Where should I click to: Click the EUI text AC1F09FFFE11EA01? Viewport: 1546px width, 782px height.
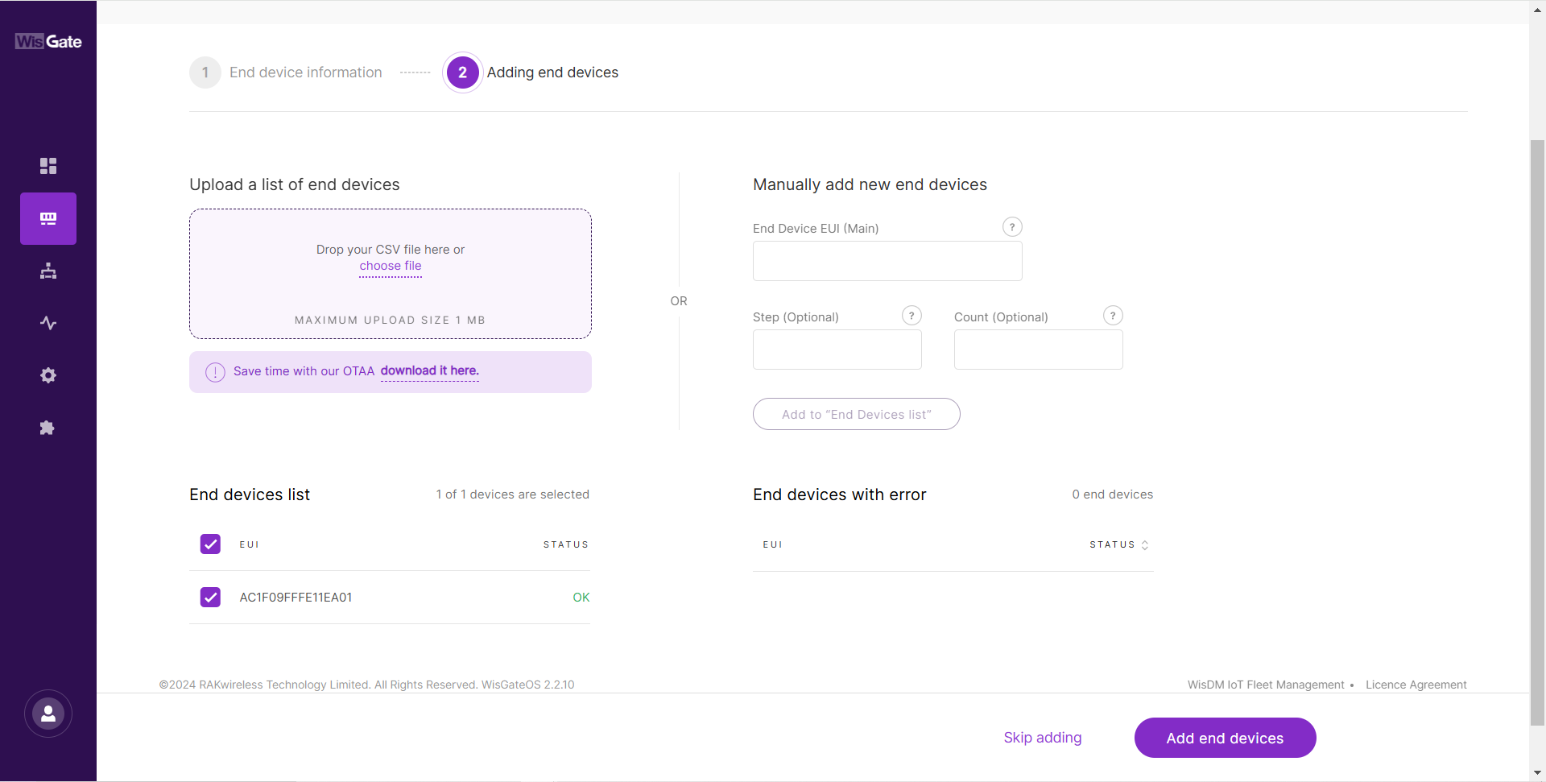tap(296, 598)
